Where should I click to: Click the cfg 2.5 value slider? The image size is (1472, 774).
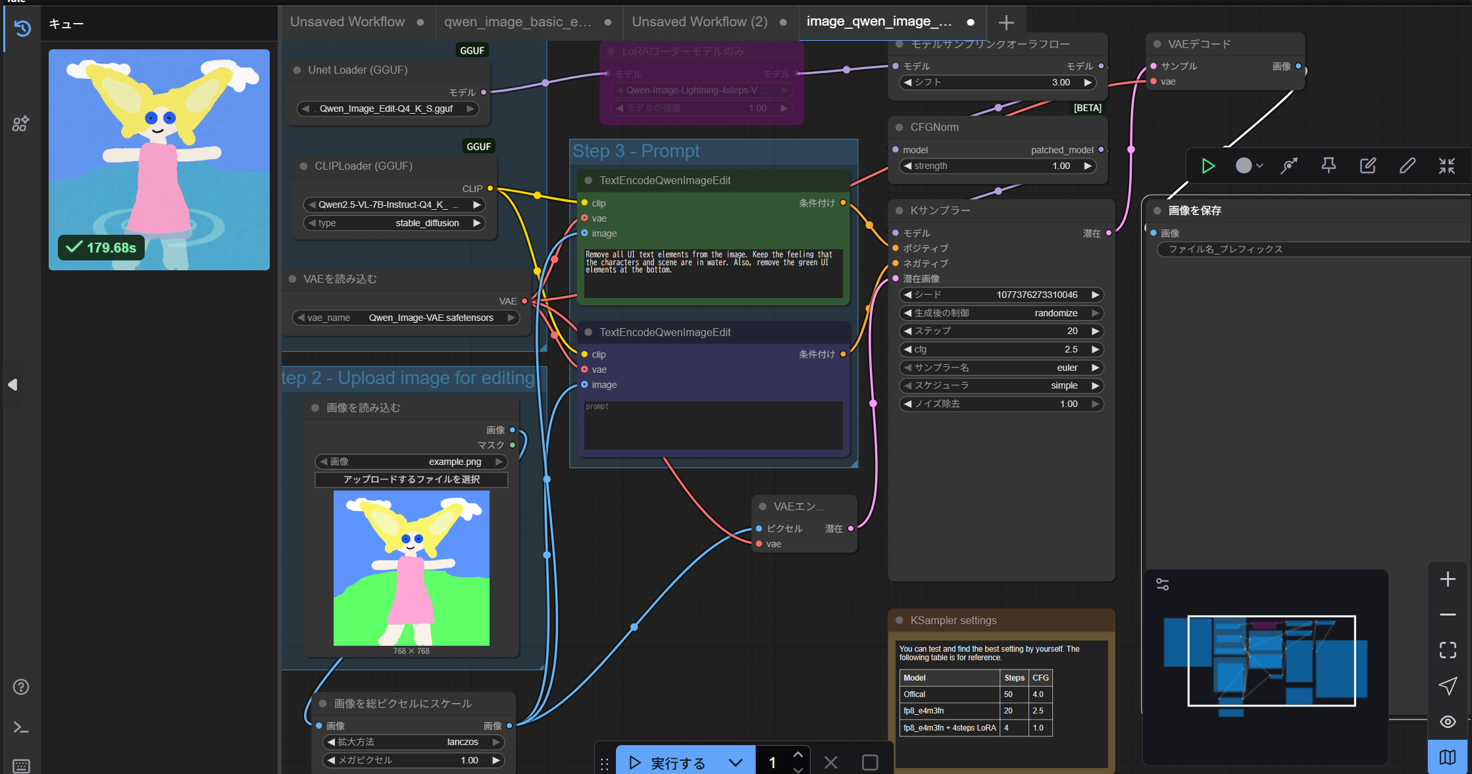(1000, 349)
